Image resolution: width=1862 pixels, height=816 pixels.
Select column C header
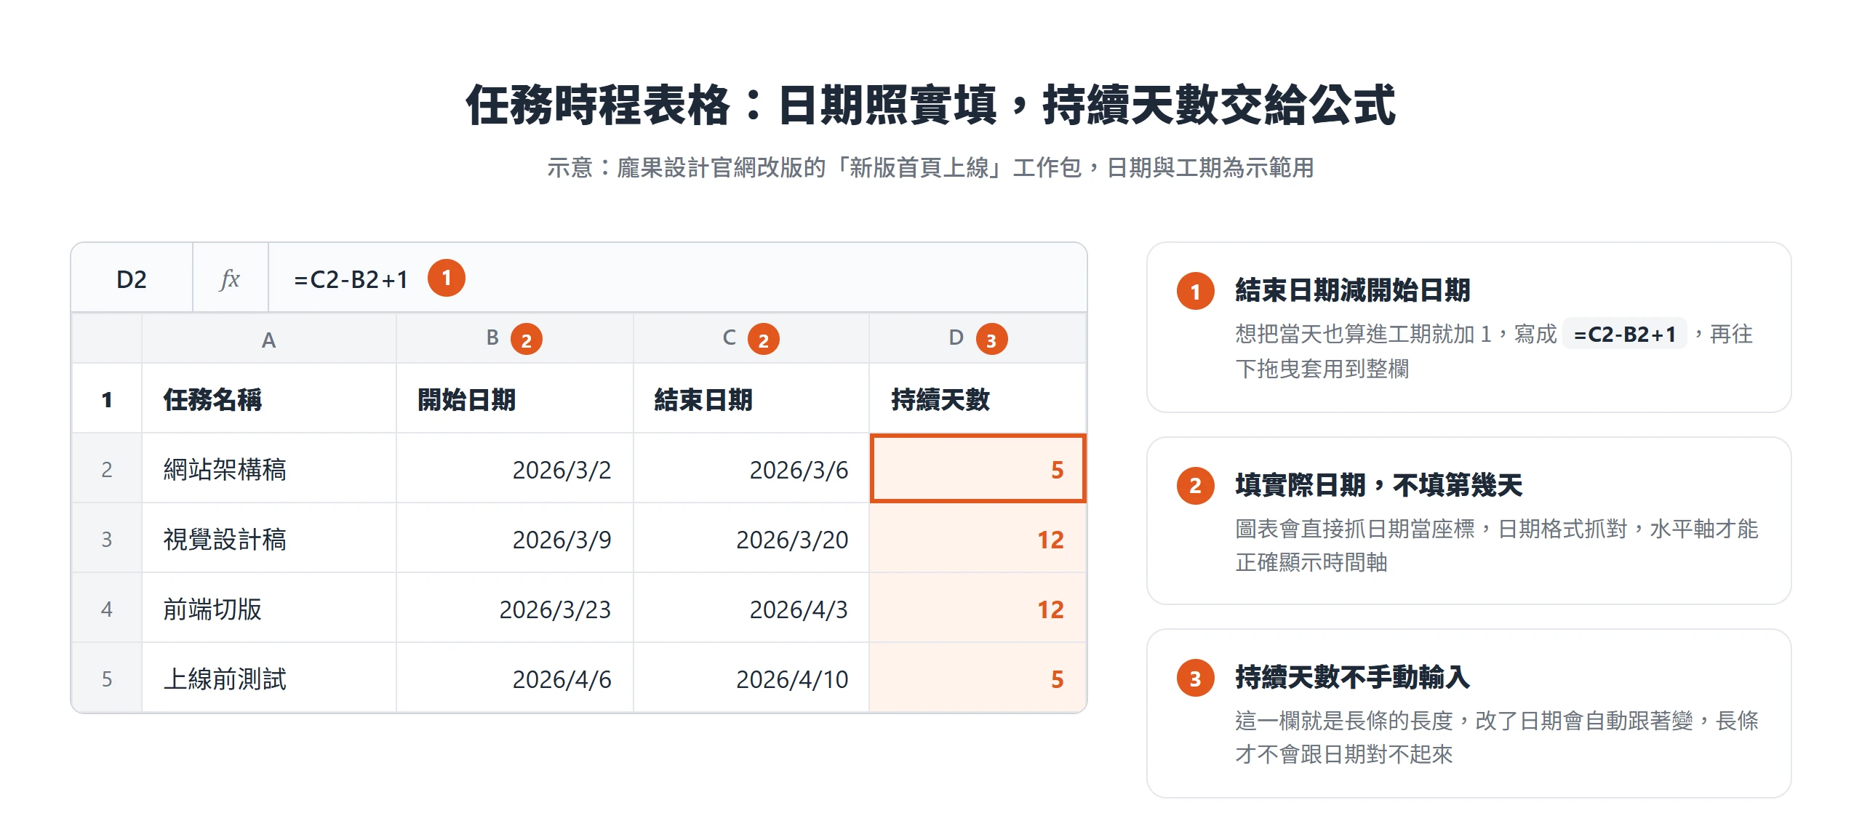click(x=751, y=340)
